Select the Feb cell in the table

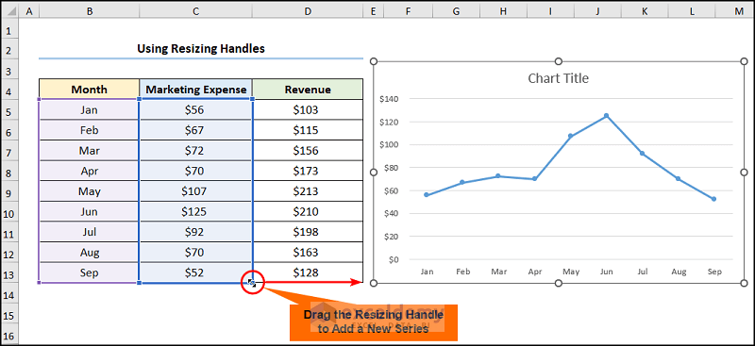89,130
